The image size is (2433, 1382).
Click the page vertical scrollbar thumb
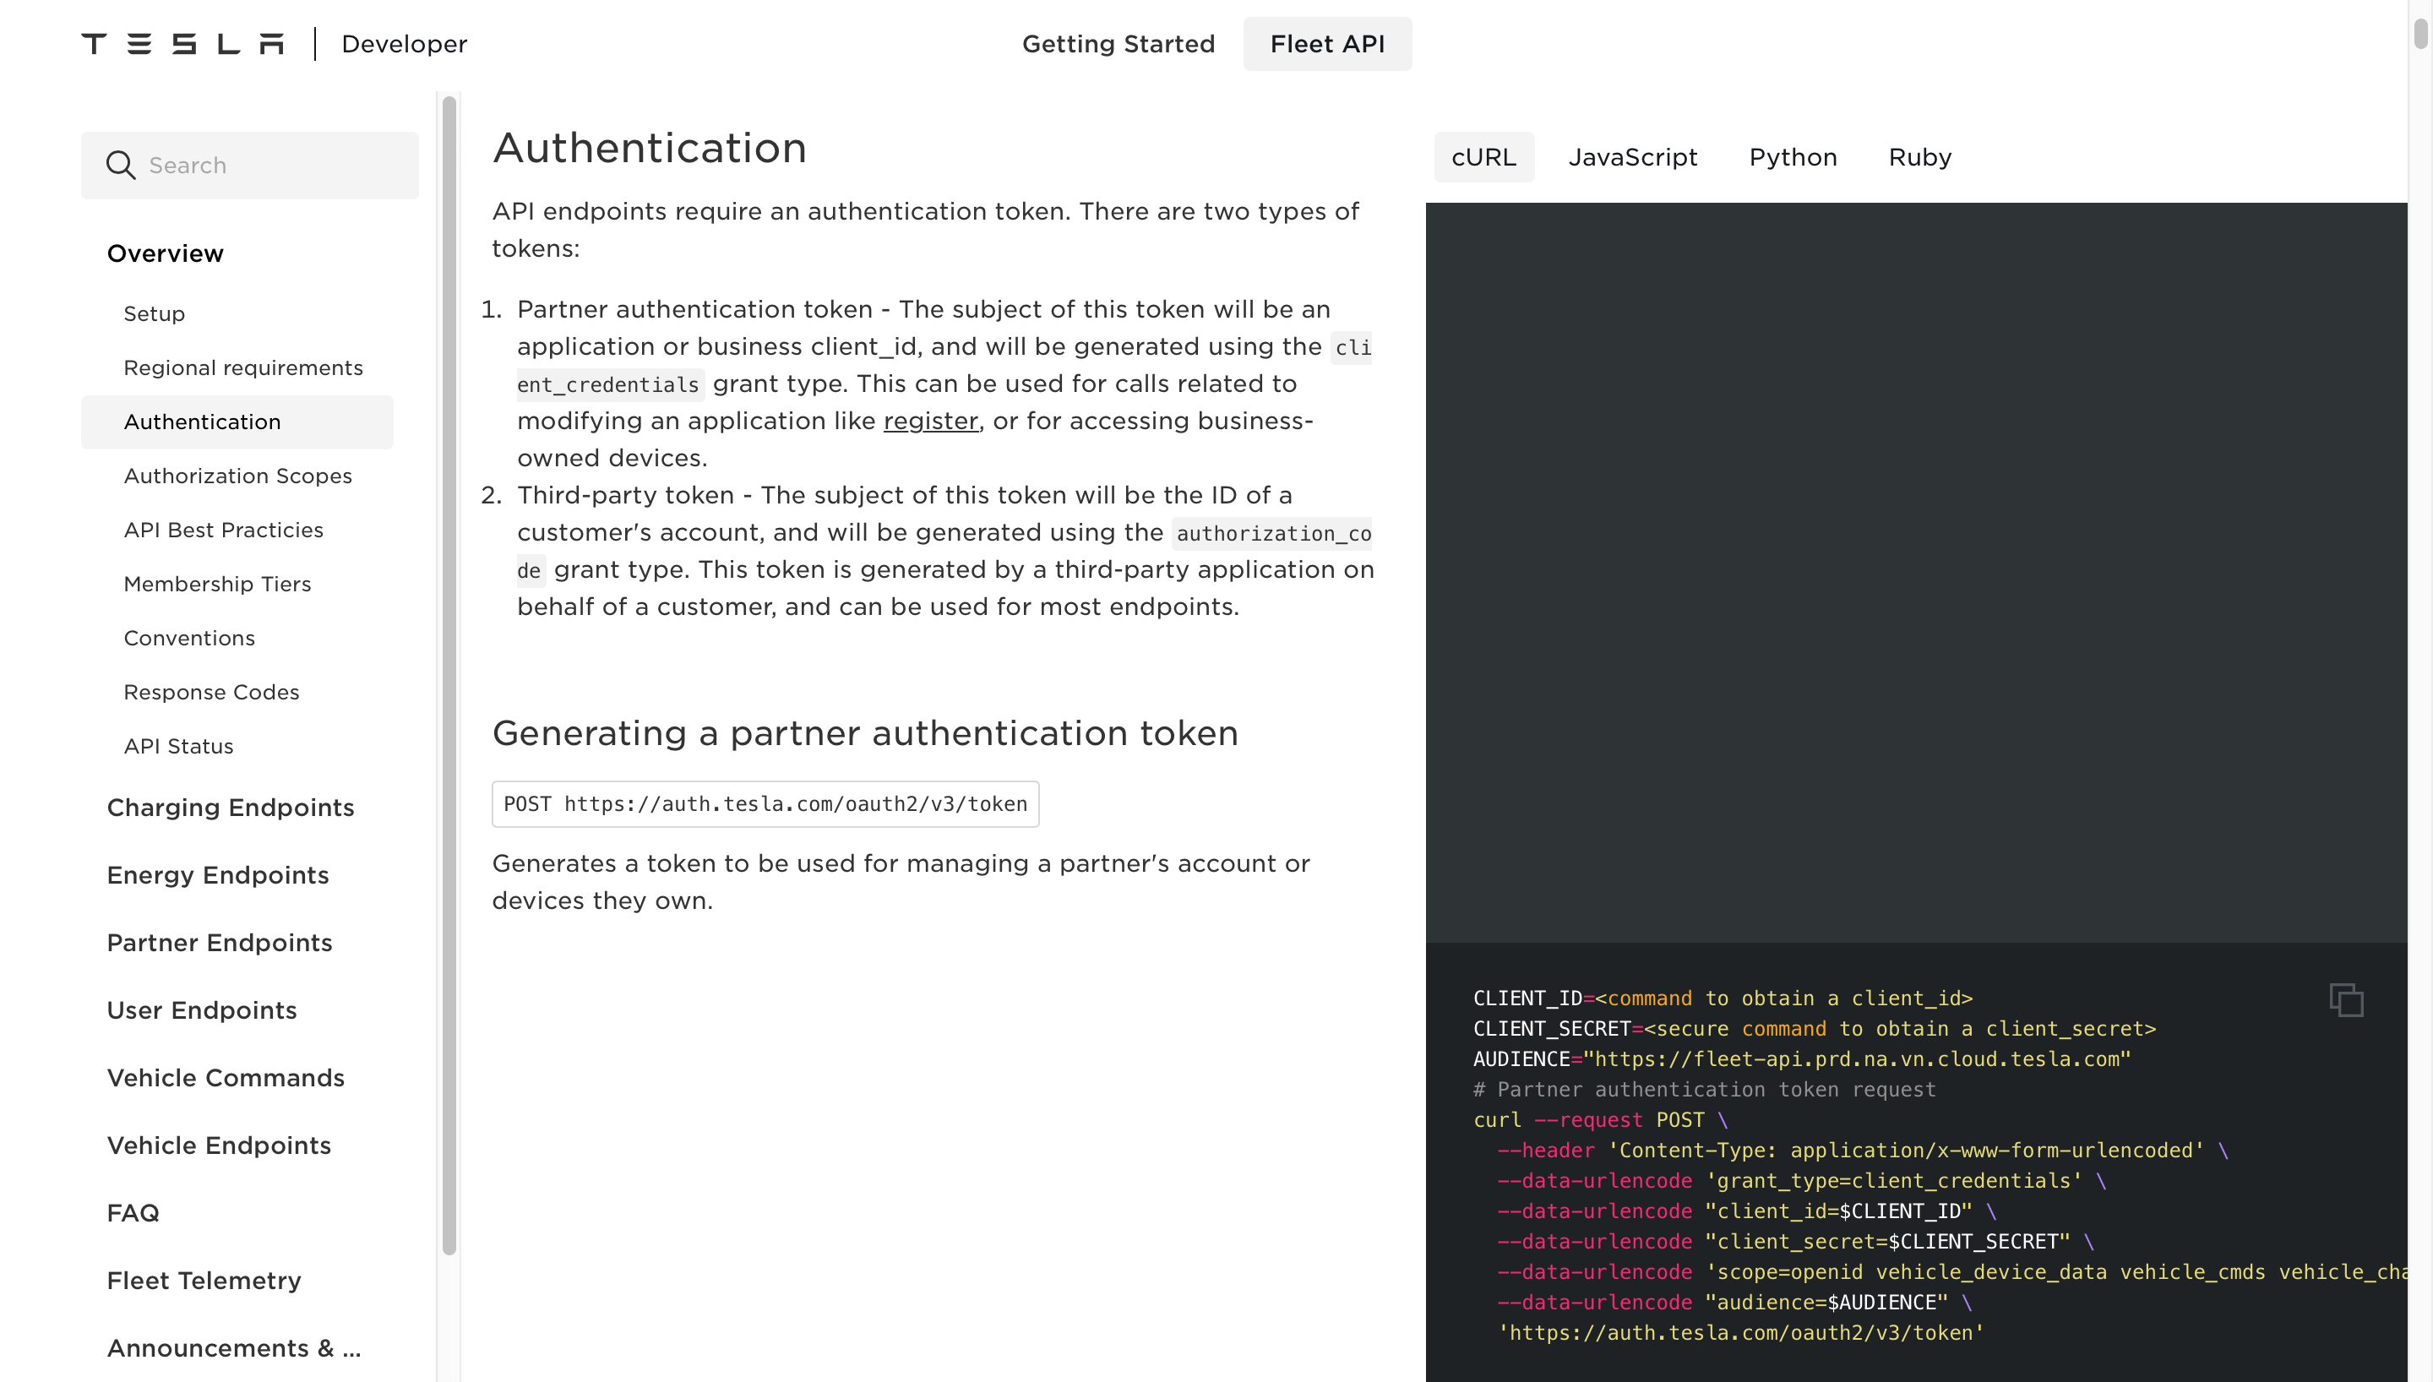coord(2419,32)
